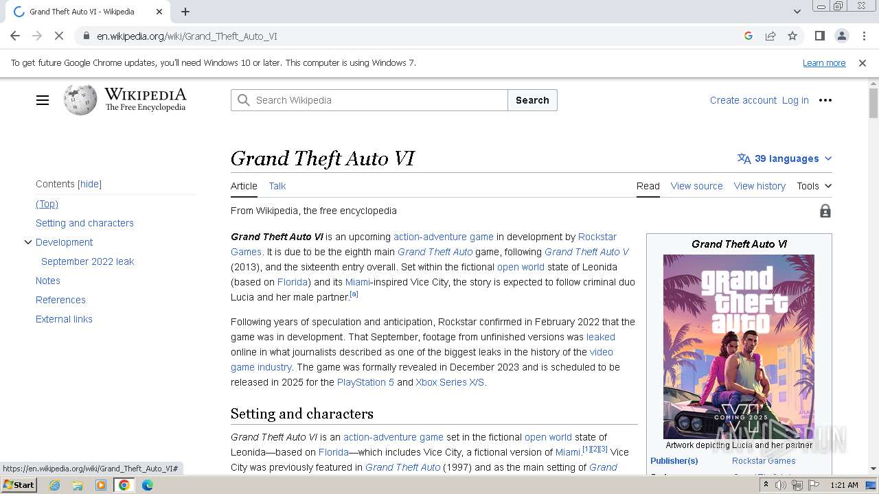The height and width of the screenshot is (494, 879).
Task: Click the Log in link
Action: click(x=795, y=100)
